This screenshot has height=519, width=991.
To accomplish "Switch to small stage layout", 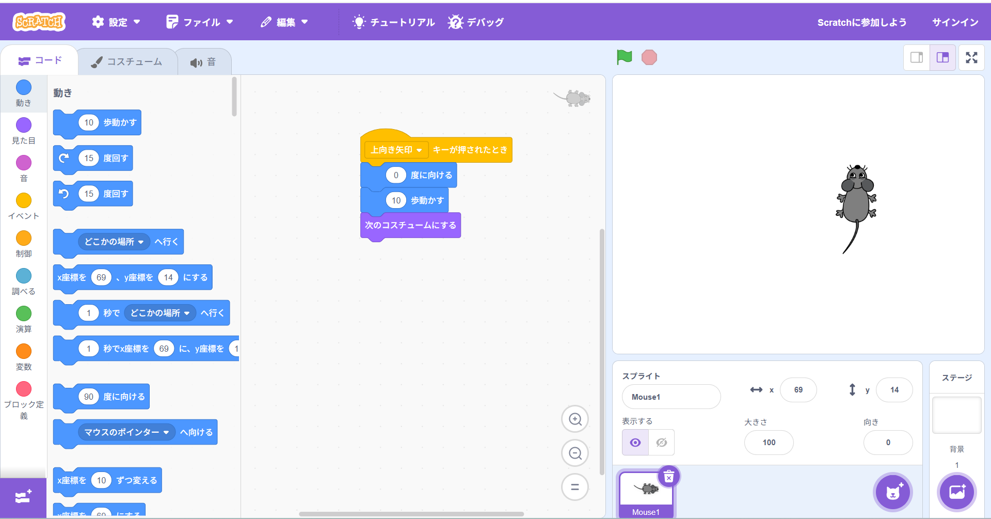I will [x=917, y=58].
